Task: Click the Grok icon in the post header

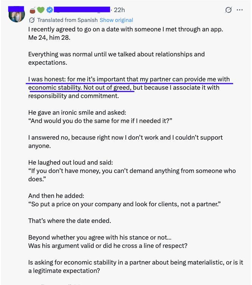Action: (228, 10)
